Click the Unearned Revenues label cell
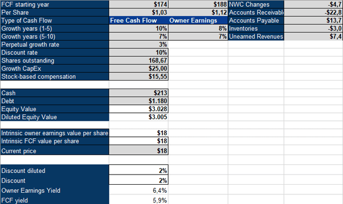The height and width of the screenshot is (204, 343). click(x=256, y=37)
